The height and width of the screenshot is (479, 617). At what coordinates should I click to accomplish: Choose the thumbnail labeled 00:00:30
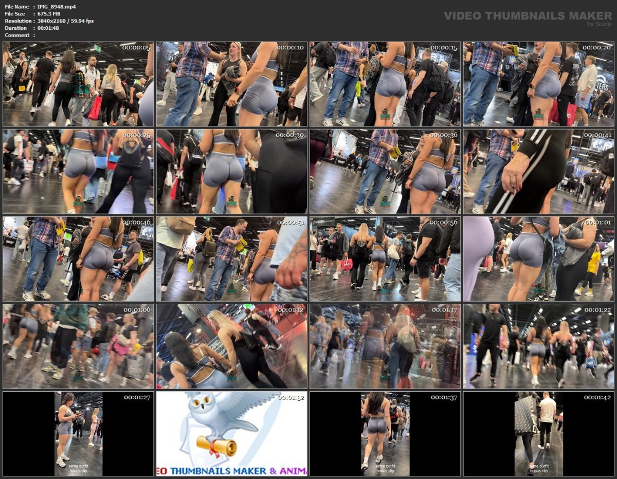tap(232, 172)
